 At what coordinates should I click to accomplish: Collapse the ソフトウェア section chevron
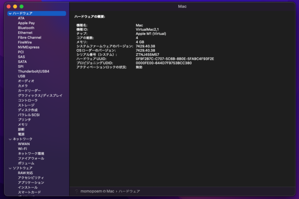[x=10, y=168]
